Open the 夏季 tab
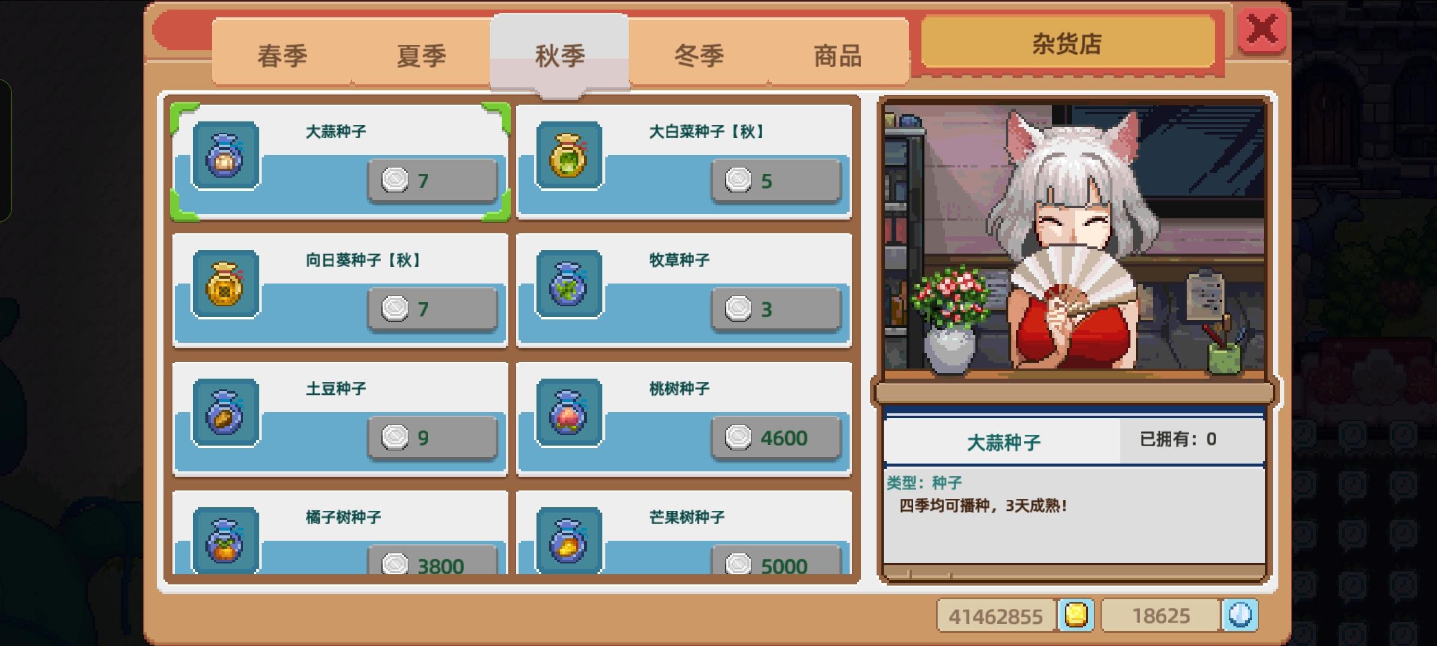The width and height of the screenshot is (1437, 646). tap(421, 54)
